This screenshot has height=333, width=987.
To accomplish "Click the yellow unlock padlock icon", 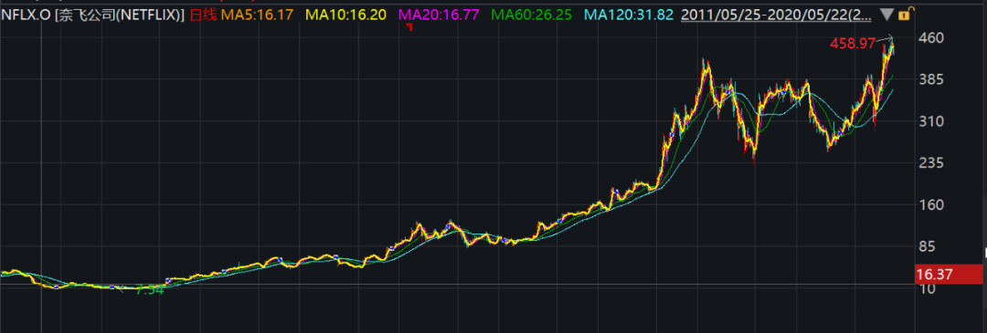I will pyautogui.click(x=904, y=14).
